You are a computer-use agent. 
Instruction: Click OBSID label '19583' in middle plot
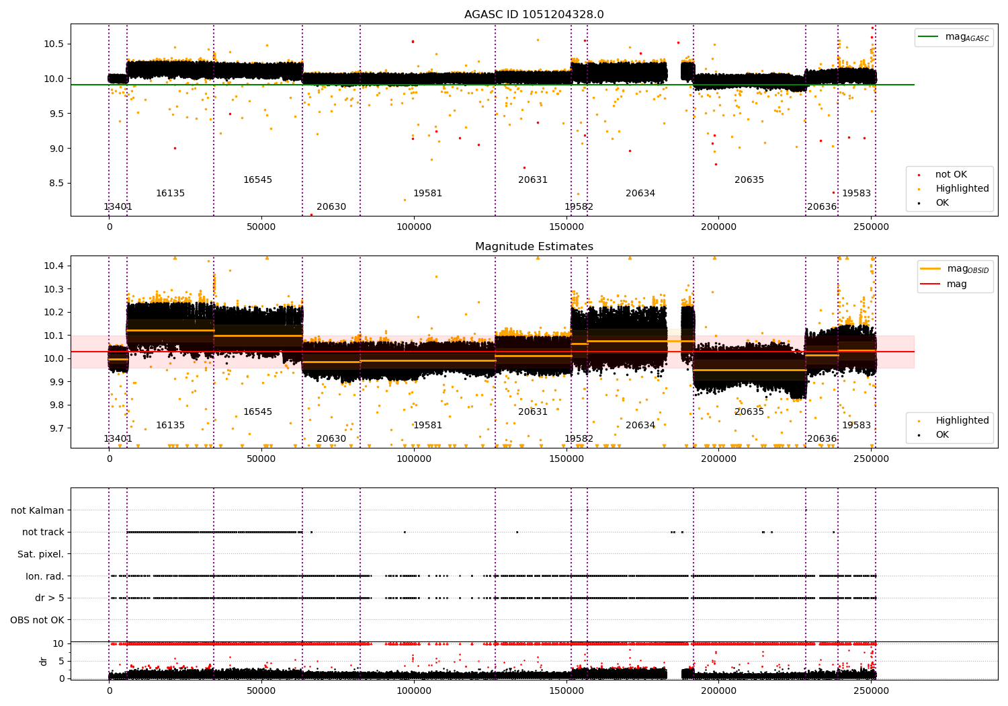(x=856, y=426)
